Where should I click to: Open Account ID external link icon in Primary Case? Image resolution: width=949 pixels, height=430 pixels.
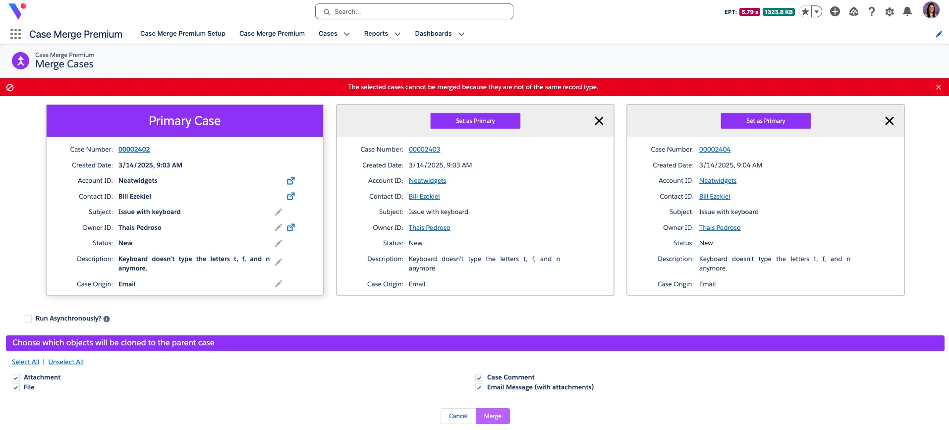(291, 181)
